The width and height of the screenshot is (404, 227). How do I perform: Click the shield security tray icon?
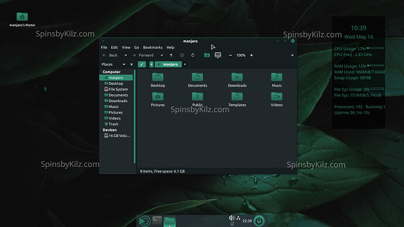pyautogui.click(x=232, y=224)
